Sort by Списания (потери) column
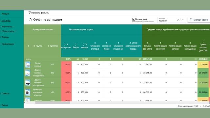This screenshot has width=210, height=118. point(95,43)
